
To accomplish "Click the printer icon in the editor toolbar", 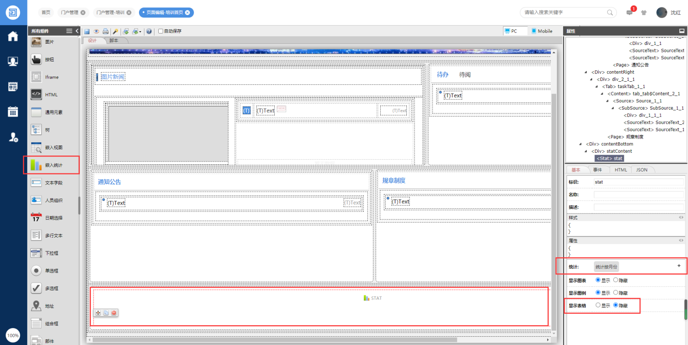I will pos(105,31).
